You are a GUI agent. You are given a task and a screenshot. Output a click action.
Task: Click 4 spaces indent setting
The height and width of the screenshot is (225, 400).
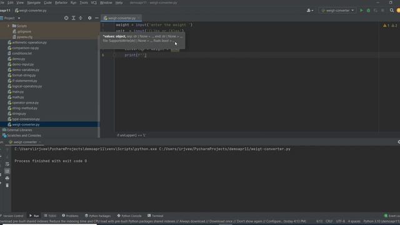(x=354, y=221)
